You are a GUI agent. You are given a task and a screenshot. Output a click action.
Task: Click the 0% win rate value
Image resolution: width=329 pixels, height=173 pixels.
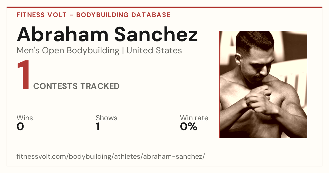click(189, 127)
